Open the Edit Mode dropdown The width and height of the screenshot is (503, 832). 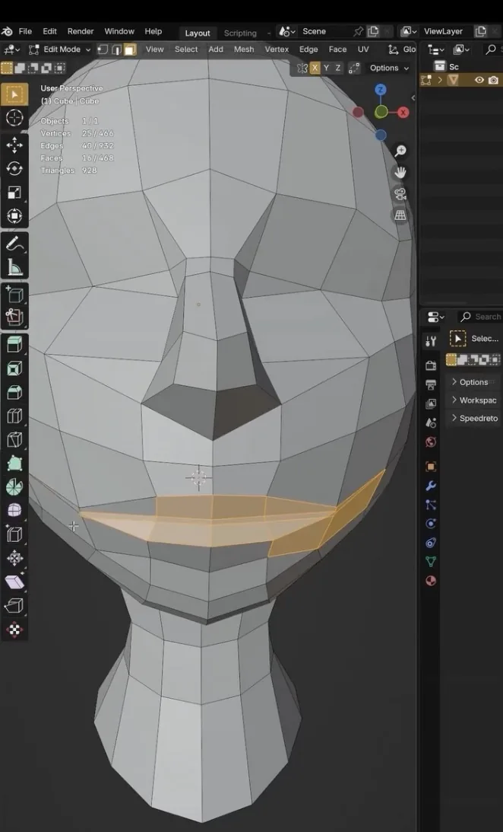click(59, 49)
